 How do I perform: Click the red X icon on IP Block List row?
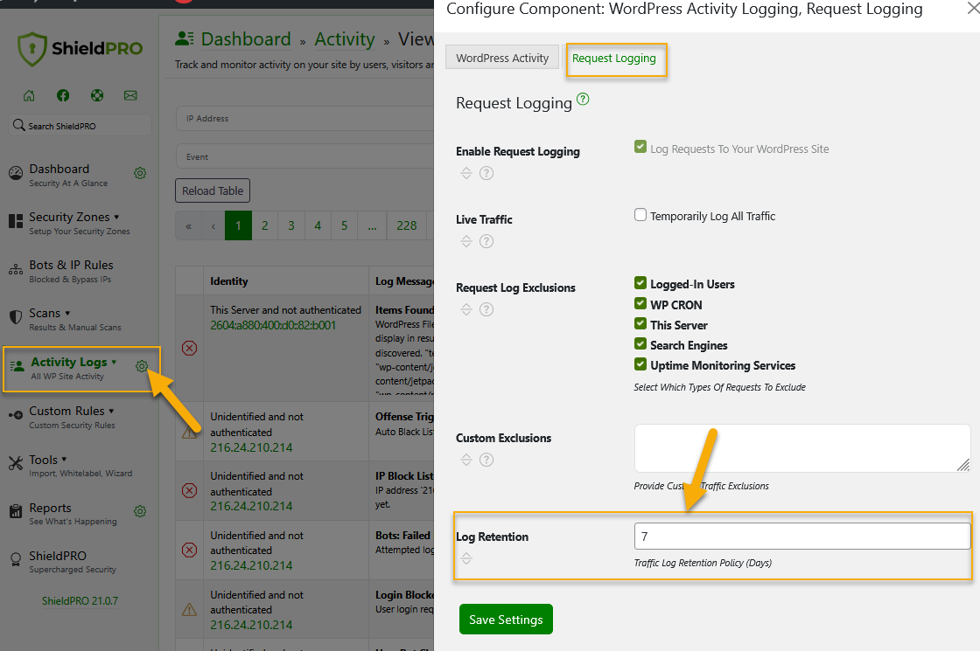click(189, 490)
